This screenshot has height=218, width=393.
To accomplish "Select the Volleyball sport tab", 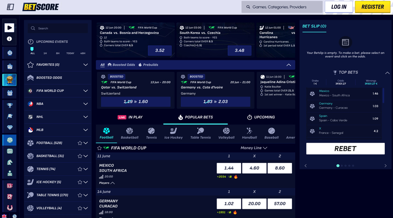I will point(226,133).
